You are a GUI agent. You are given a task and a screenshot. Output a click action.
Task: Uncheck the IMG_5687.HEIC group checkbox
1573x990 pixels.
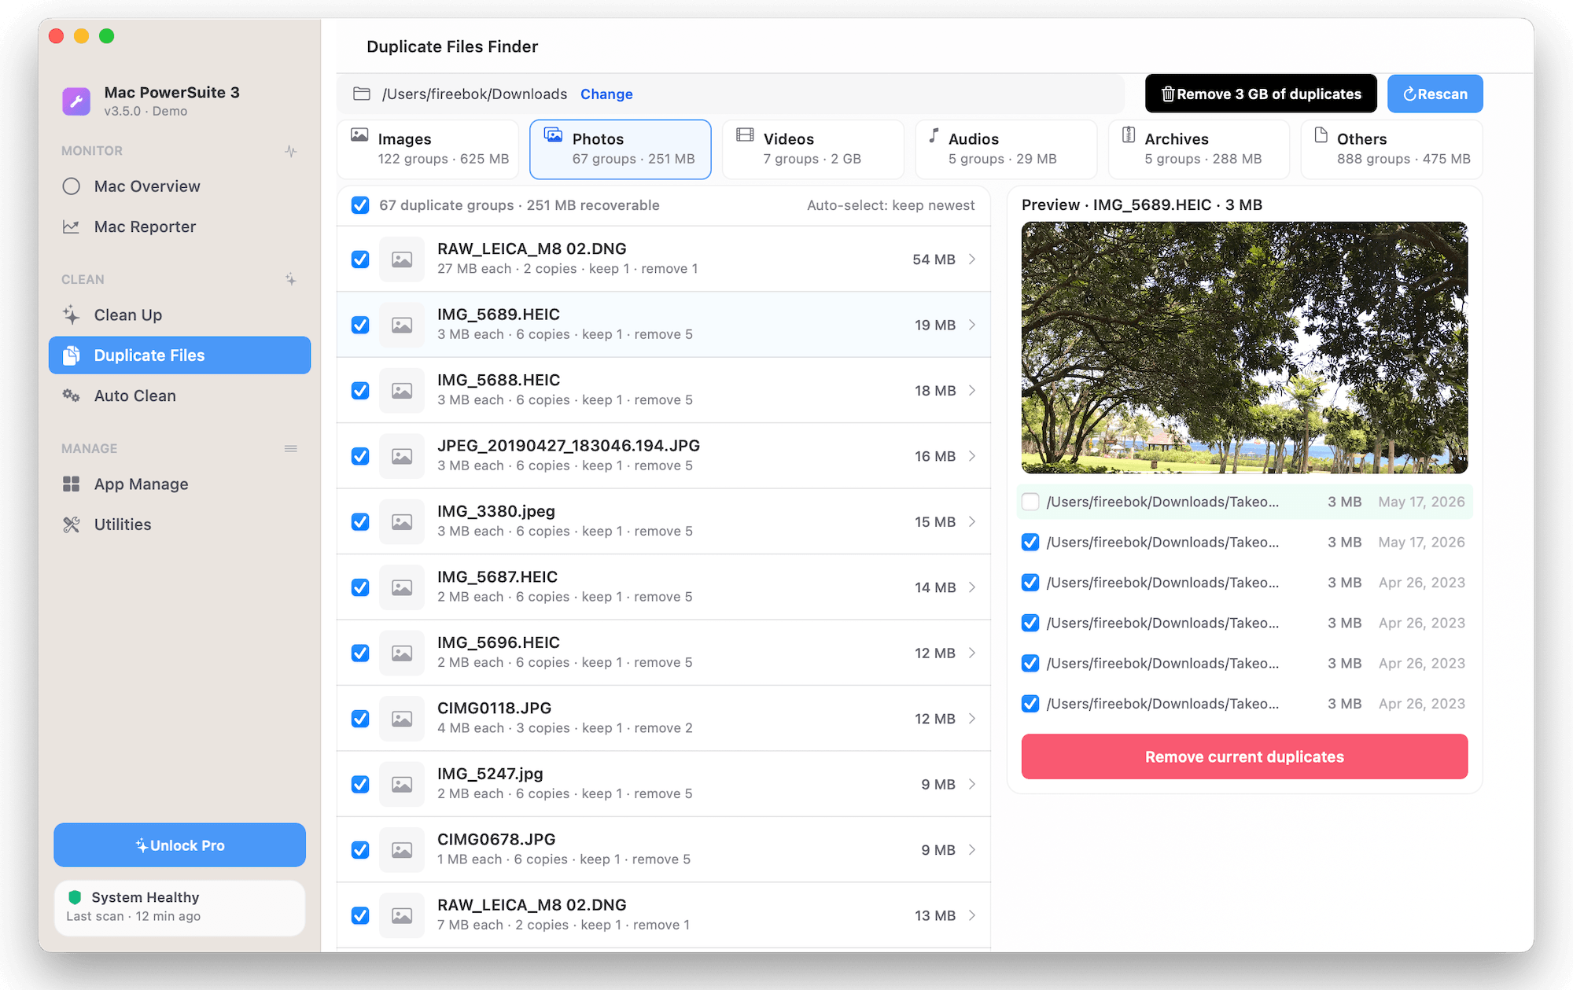coord(360,587)
